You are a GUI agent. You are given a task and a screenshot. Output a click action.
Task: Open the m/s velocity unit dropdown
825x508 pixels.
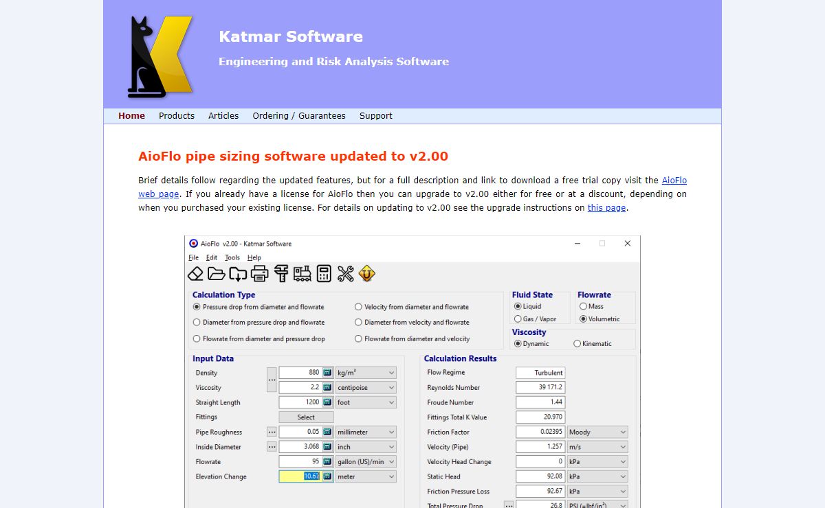pos(597,447)
